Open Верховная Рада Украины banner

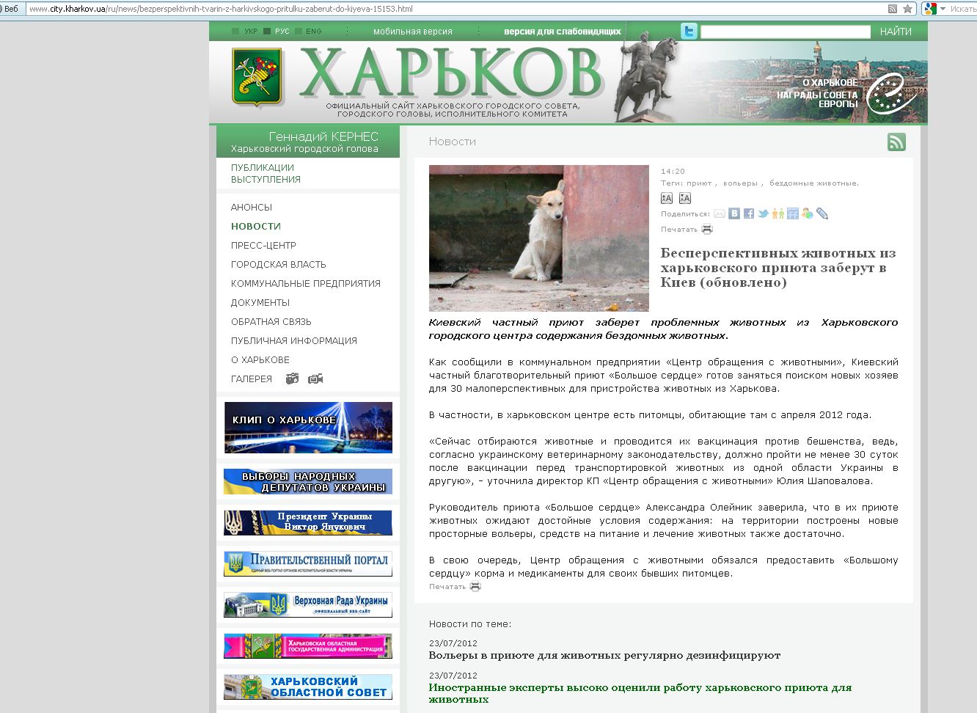(x=308, y=604)
